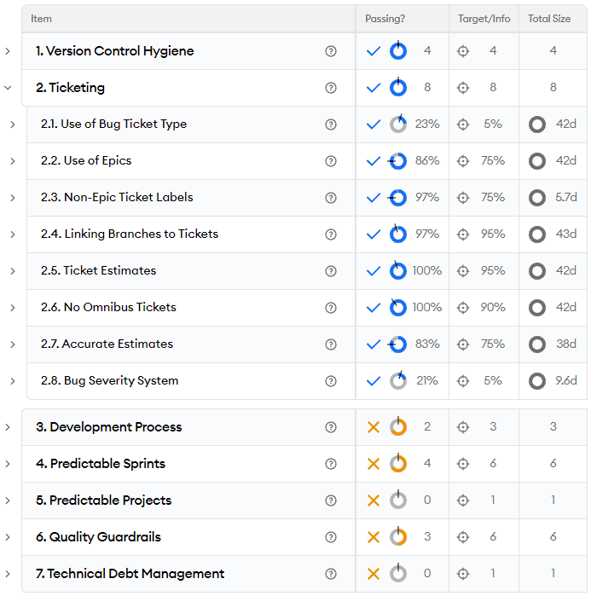
Task: Open help for Version Control Hygiene
Action: coord(331,51)
